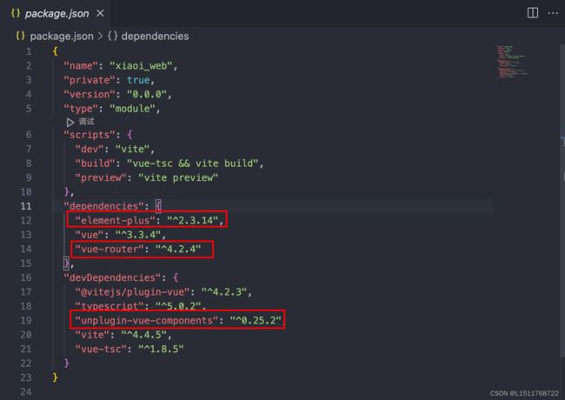Click the "0.0.0" version value
The height and width of the screenshot is (400, 565).
click(x=147, y=95)
